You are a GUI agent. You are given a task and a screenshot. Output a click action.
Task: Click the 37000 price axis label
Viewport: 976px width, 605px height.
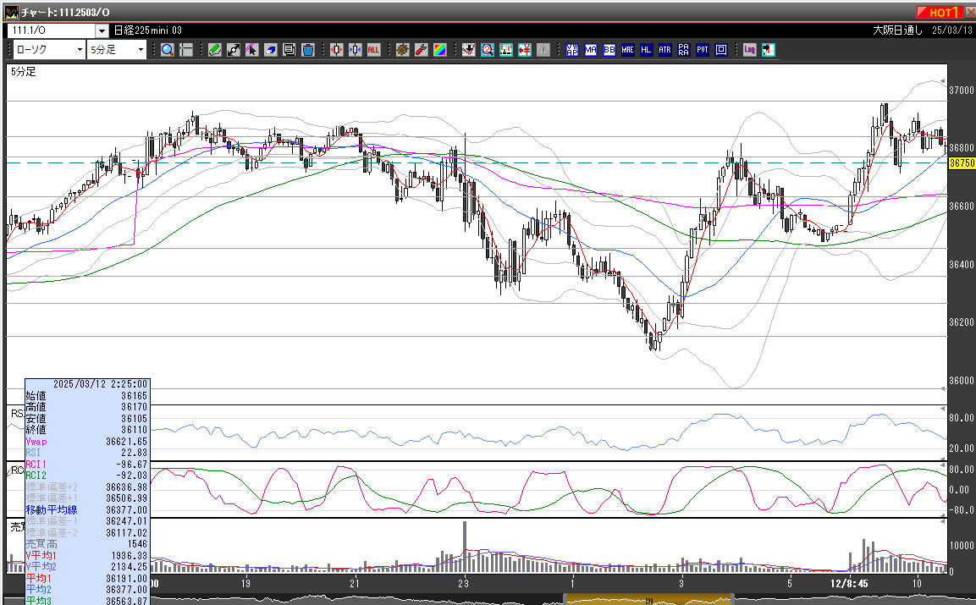coord(962,91)
